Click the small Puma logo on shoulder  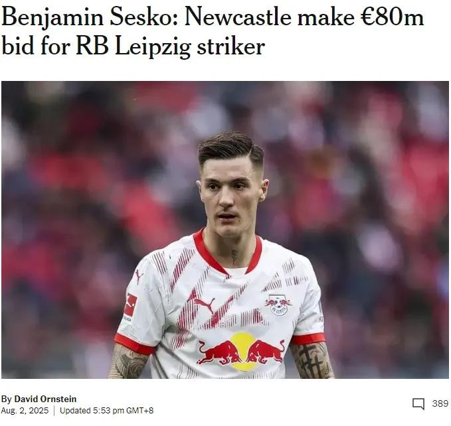(x=139, y=276)
